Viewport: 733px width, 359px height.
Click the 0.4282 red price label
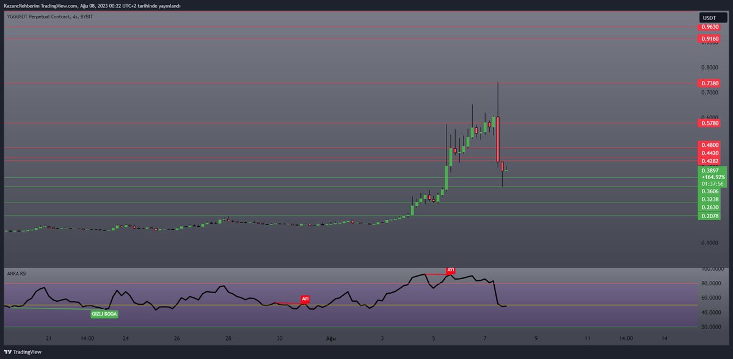coord(710,161)
